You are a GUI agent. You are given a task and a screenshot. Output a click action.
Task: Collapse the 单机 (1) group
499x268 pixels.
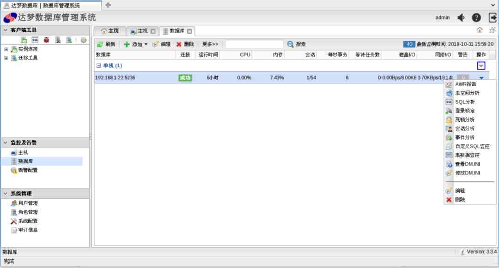point(99,66)
